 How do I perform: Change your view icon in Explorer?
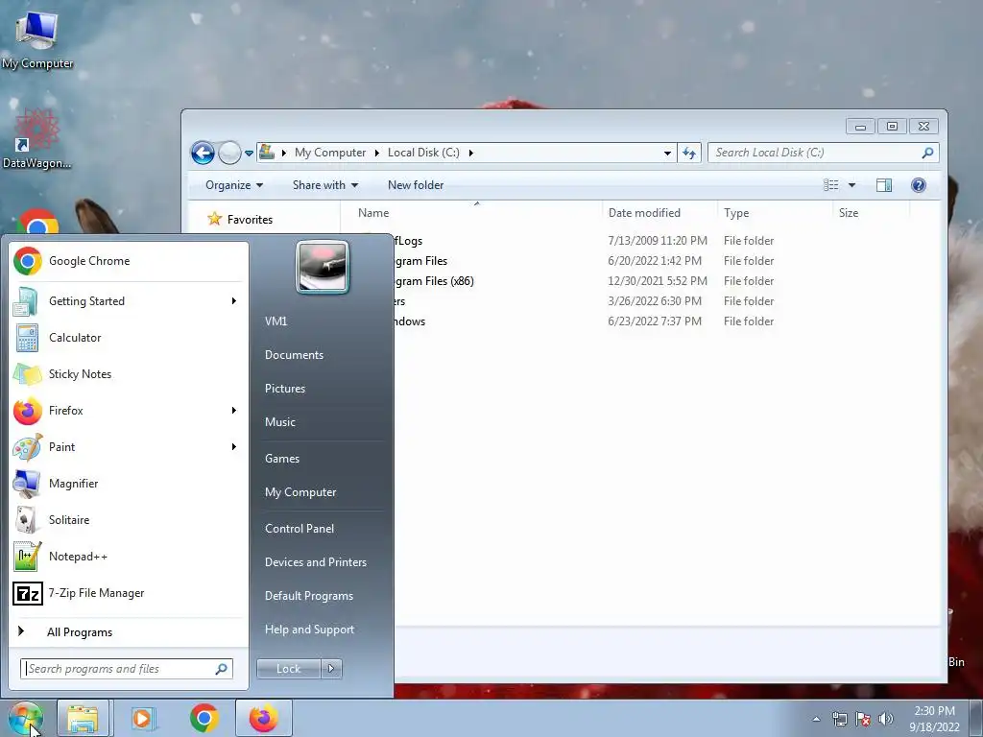tap(831, 185)
